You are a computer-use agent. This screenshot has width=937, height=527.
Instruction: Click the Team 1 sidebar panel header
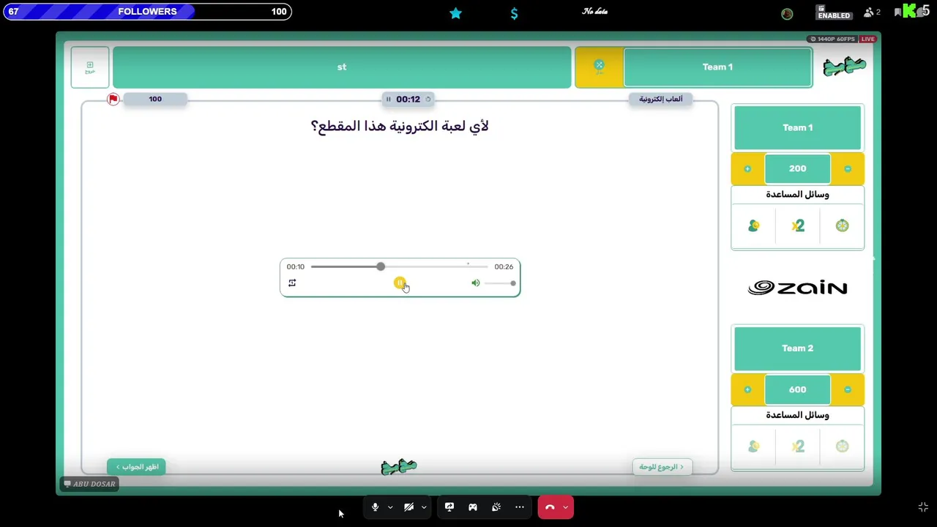(x=797, y=127)
